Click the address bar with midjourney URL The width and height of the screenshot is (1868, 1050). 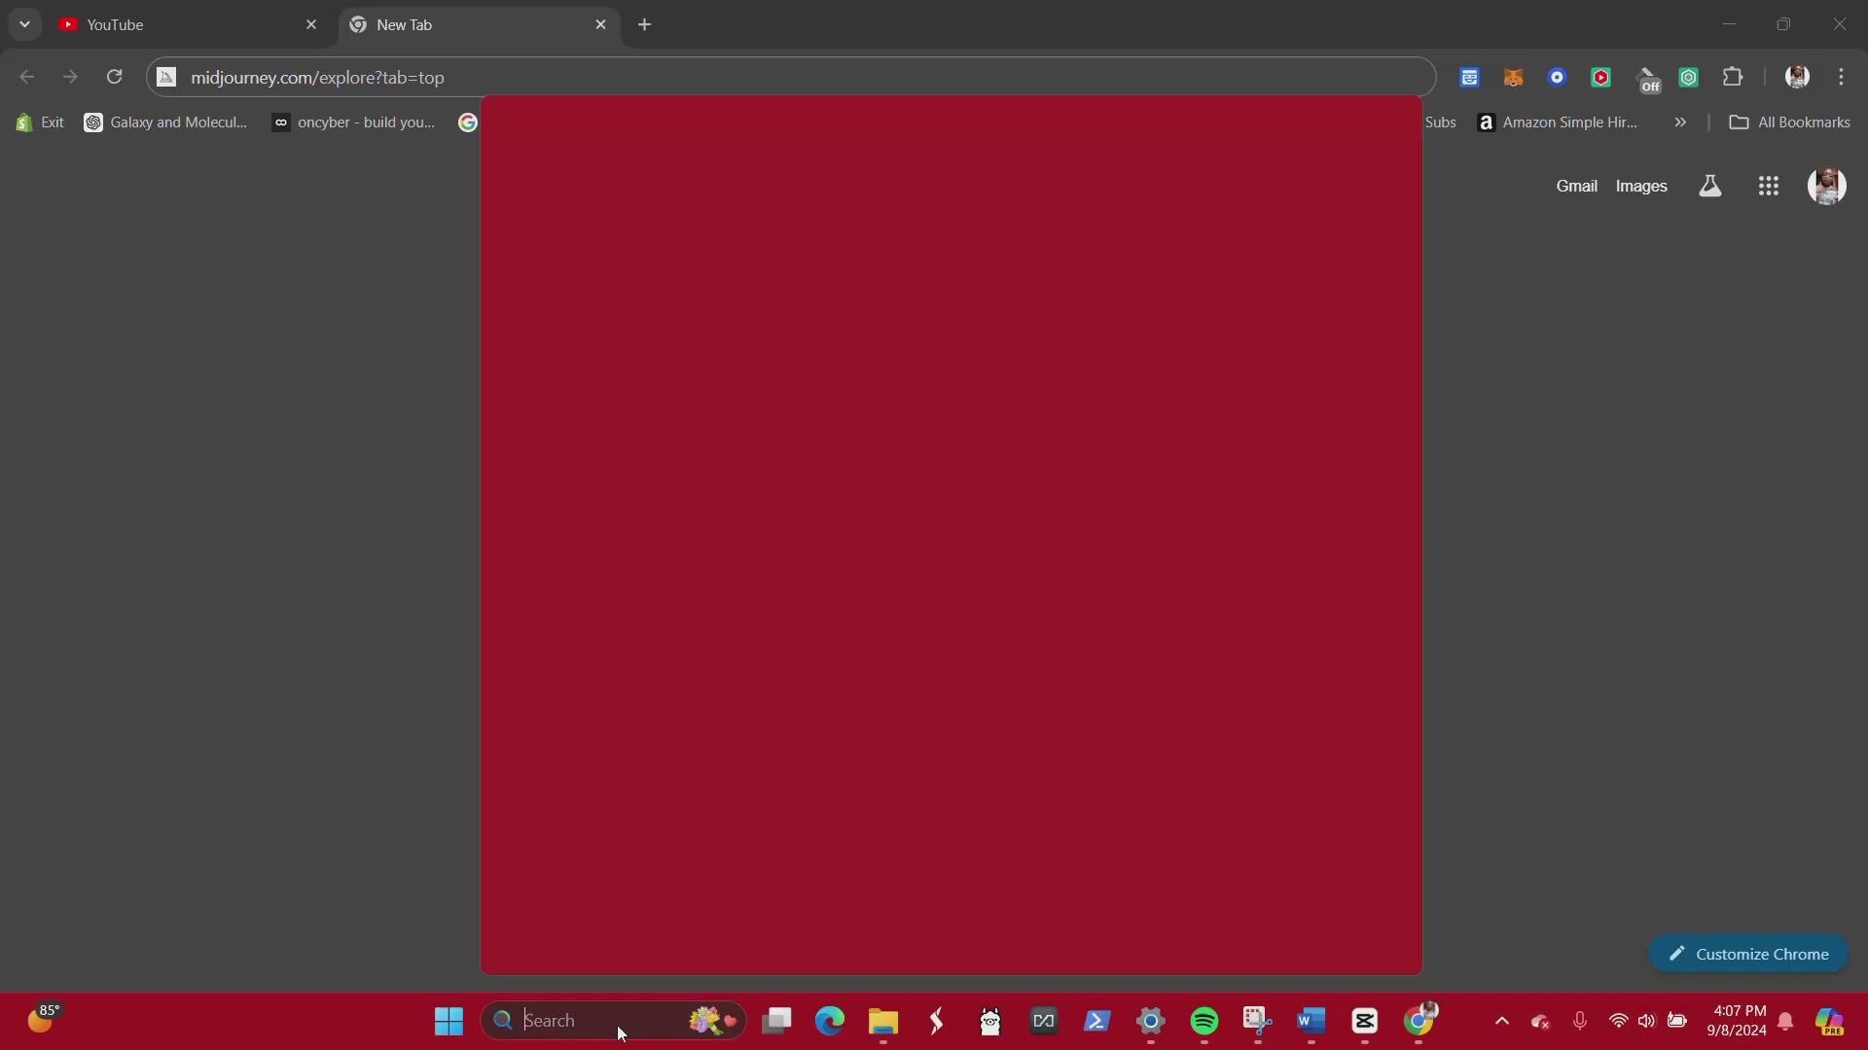(x=778, y=77)
